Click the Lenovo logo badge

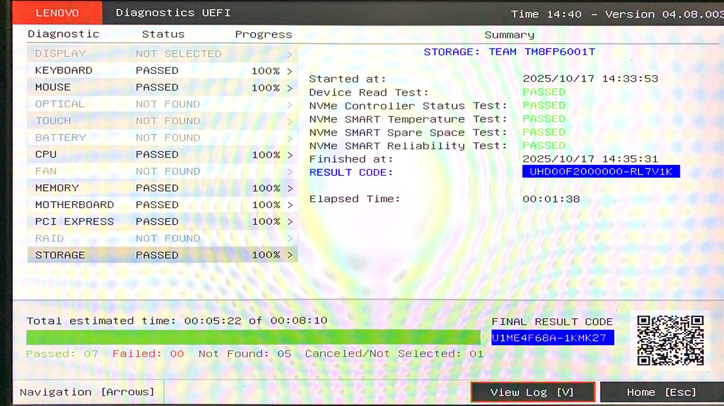tap(57, 13)
